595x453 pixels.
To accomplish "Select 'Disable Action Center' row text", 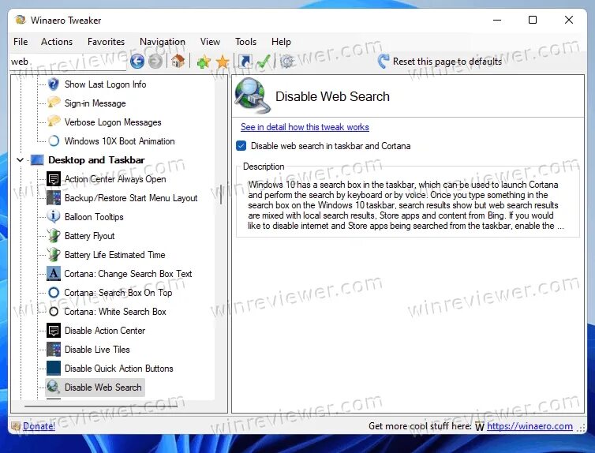I will [x=105, y=331].
